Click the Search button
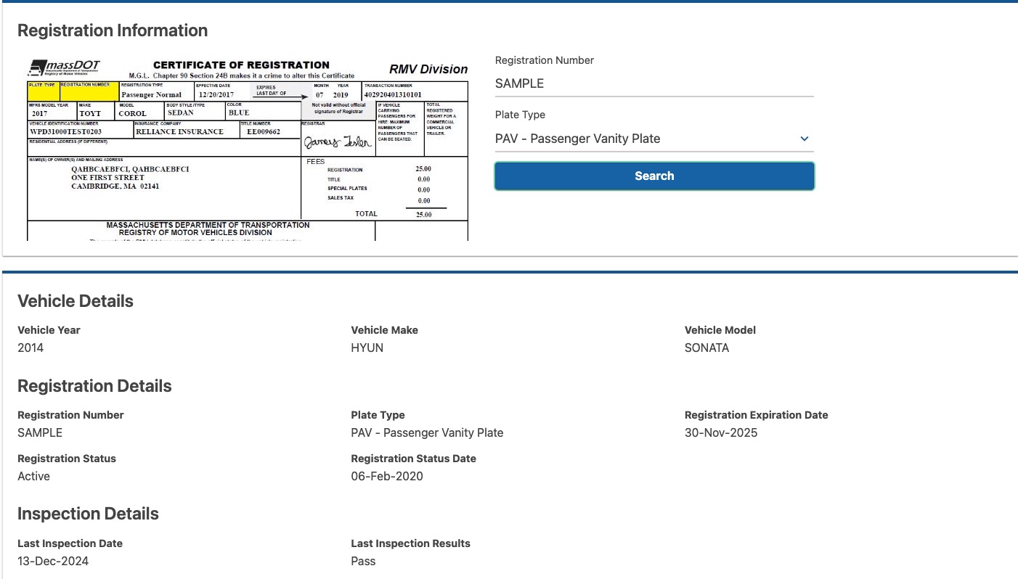 (x=653, y=176)
